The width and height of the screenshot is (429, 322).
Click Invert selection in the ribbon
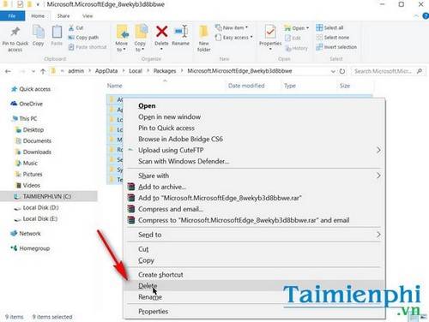pos(336,47)
